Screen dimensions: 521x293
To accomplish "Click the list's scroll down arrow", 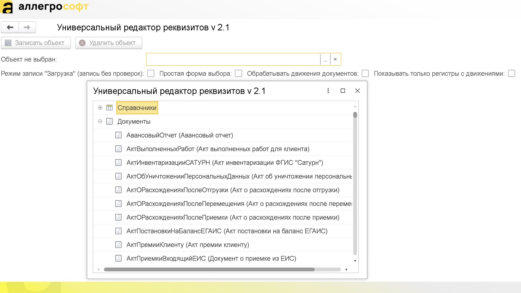I will pyautogui.click(x=355, y=261).
